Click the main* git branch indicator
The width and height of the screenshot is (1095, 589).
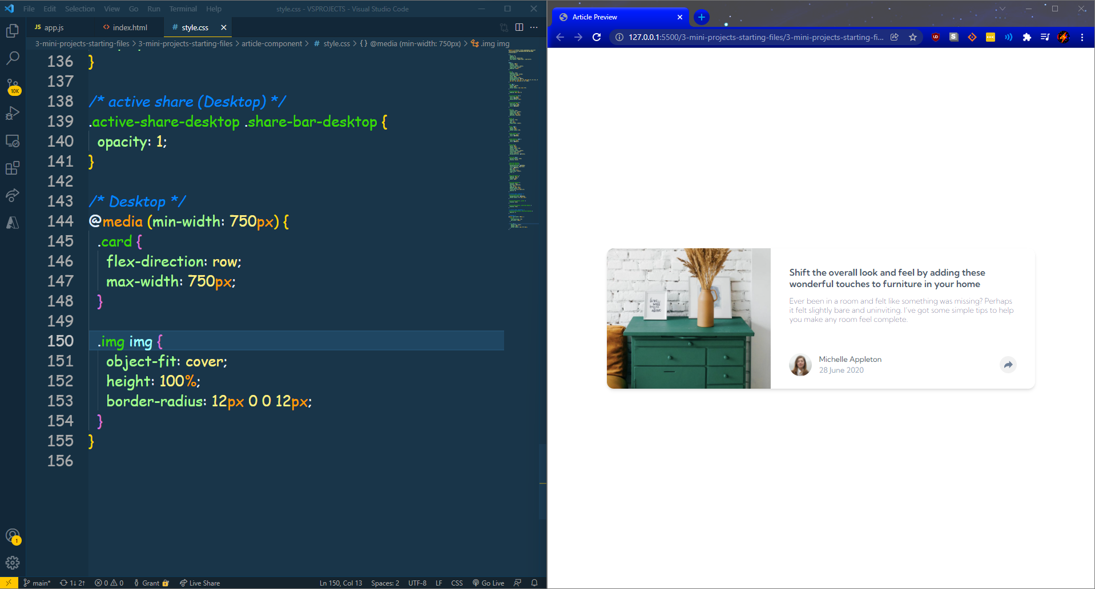click(37, 583)
